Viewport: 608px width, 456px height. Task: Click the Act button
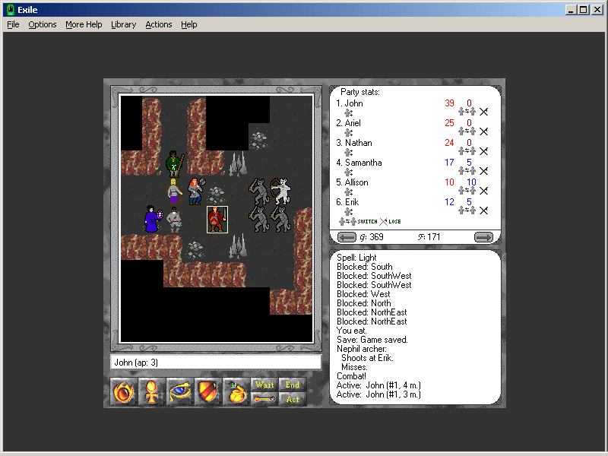(293, 399)
